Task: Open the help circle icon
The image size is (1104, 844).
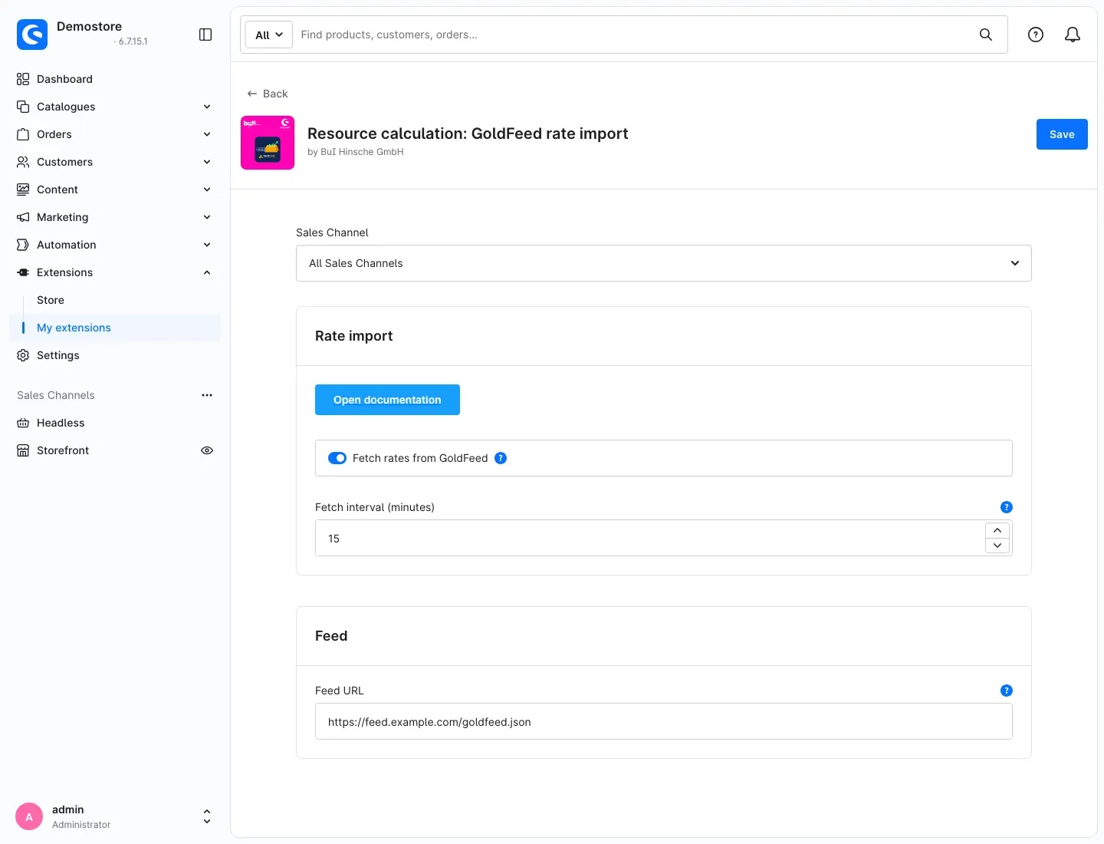Action: (1036, 35)
